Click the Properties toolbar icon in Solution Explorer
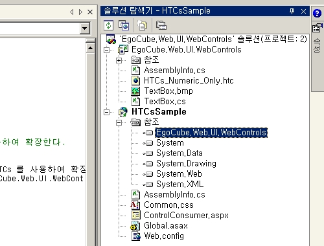The image size is (324, 246). (161, 25)
